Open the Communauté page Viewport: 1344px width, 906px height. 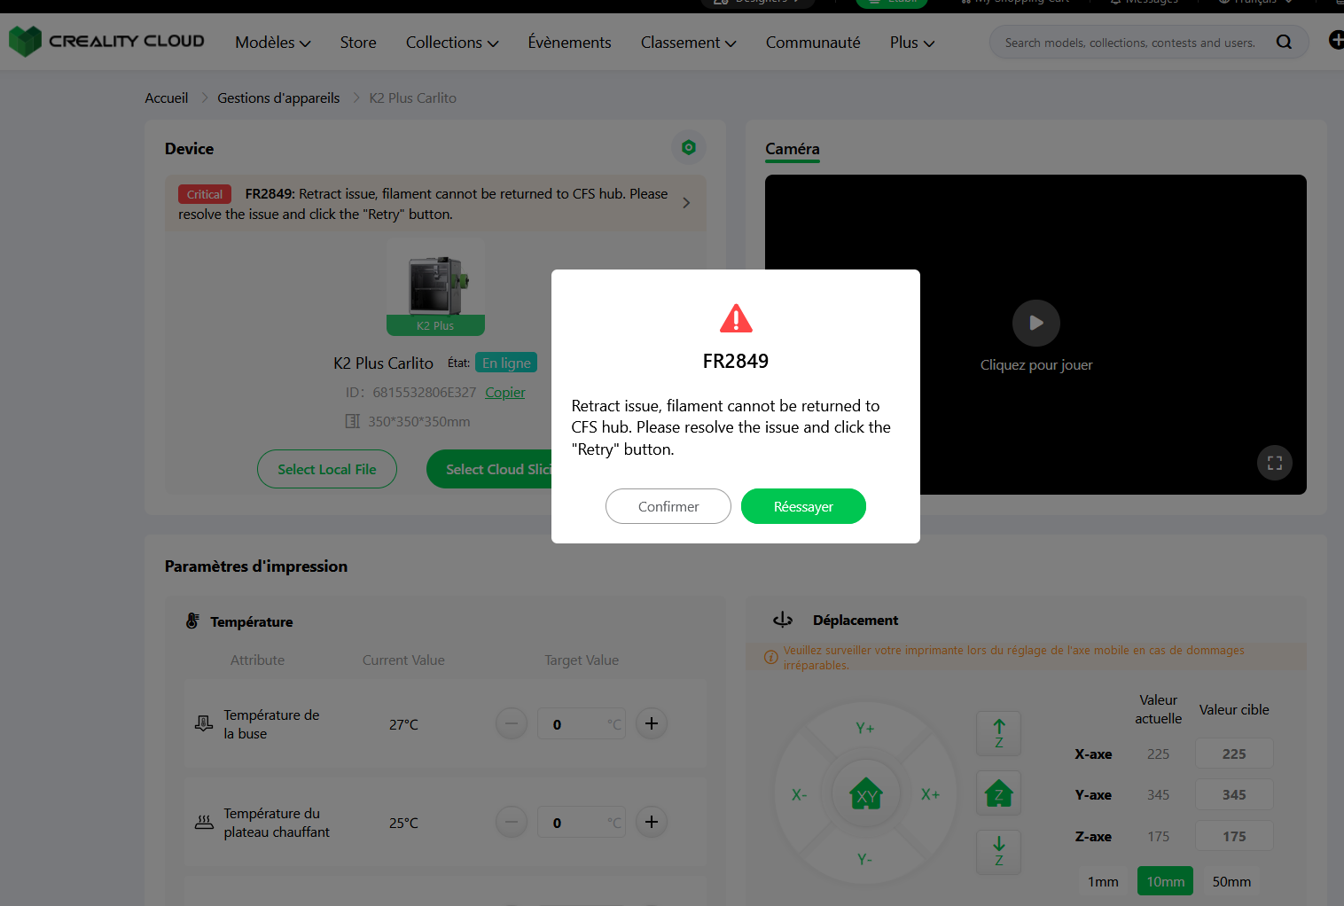coord(813,42)
